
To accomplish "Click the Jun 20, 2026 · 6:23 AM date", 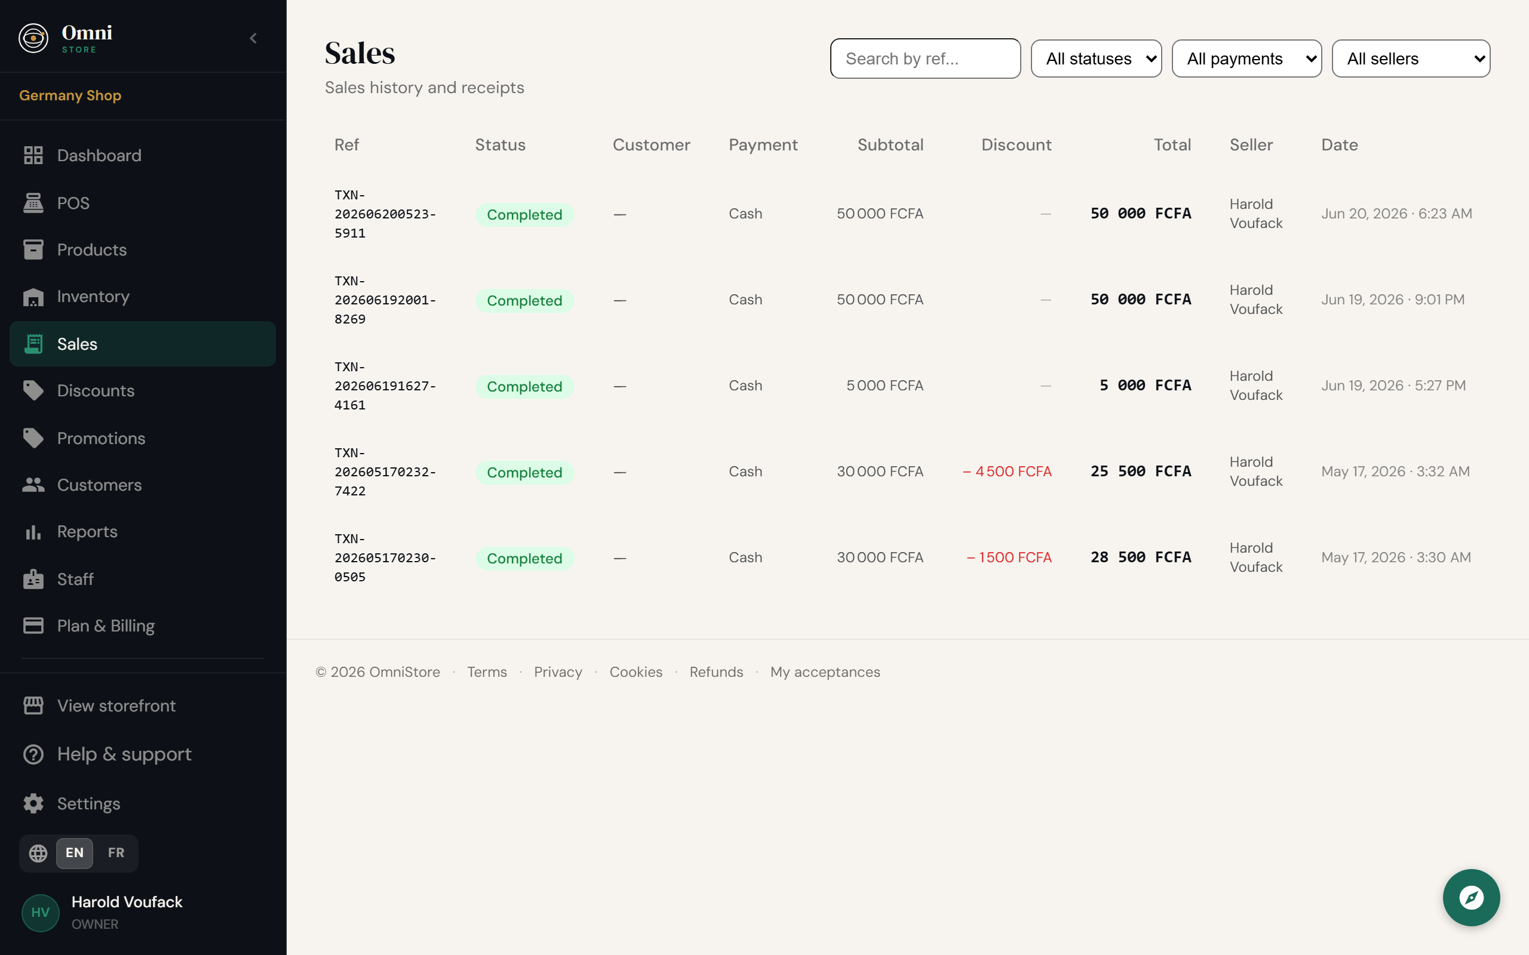I will (x=1396, y=214).
